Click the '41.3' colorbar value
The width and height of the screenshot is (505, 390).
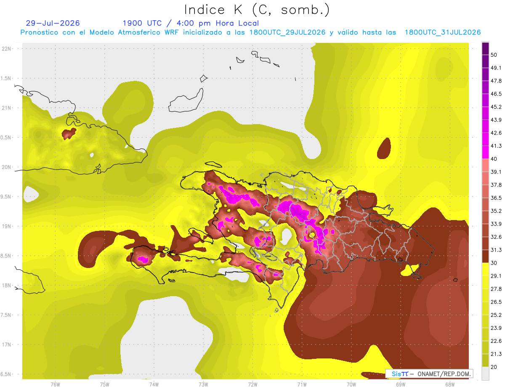pyautogui.click(x=496, y=146)
